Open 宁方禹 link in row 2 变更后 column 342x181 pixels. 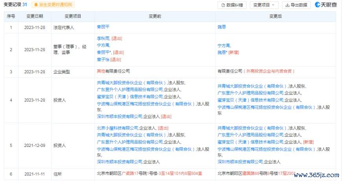pos(224,46)
